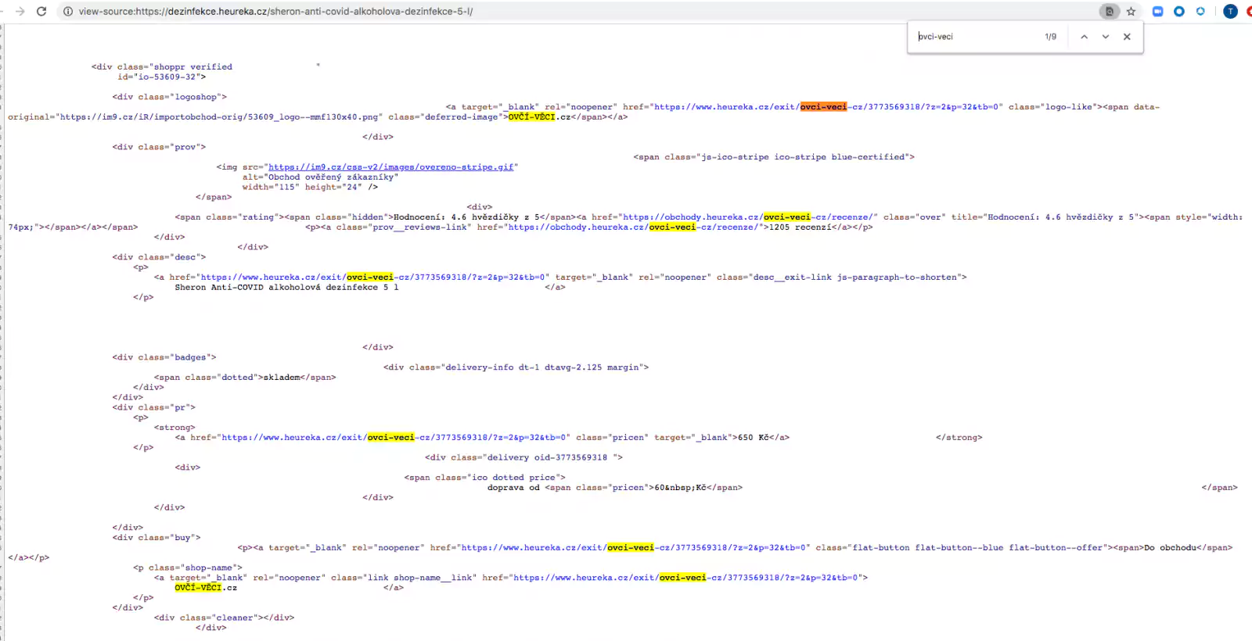This screenshot has width=1252, height=641.
Task: Click the data-original im9.cz logo png URL
Action: 219,117
